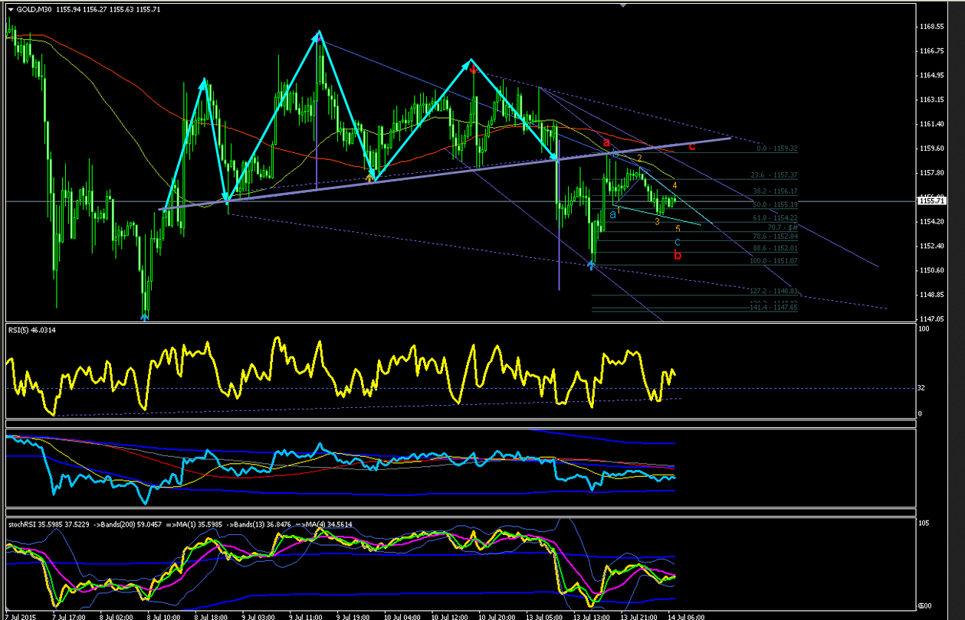Select the blue up arrow at the 8 Jul low
Image resolution: width=965 pixels, height=620 pixels.
tap(144, 315)
